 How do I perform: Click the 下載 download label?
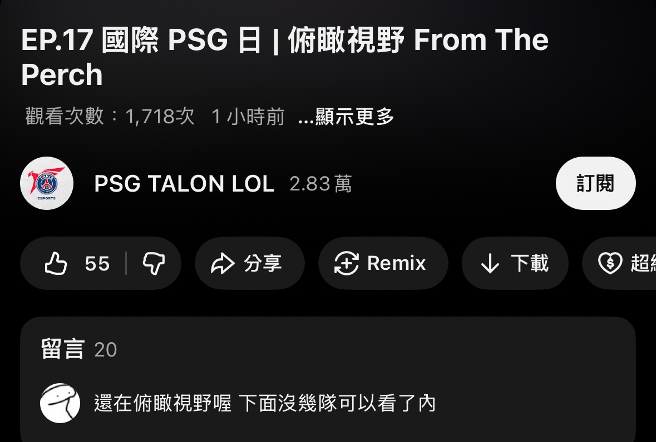click(530, 263)
